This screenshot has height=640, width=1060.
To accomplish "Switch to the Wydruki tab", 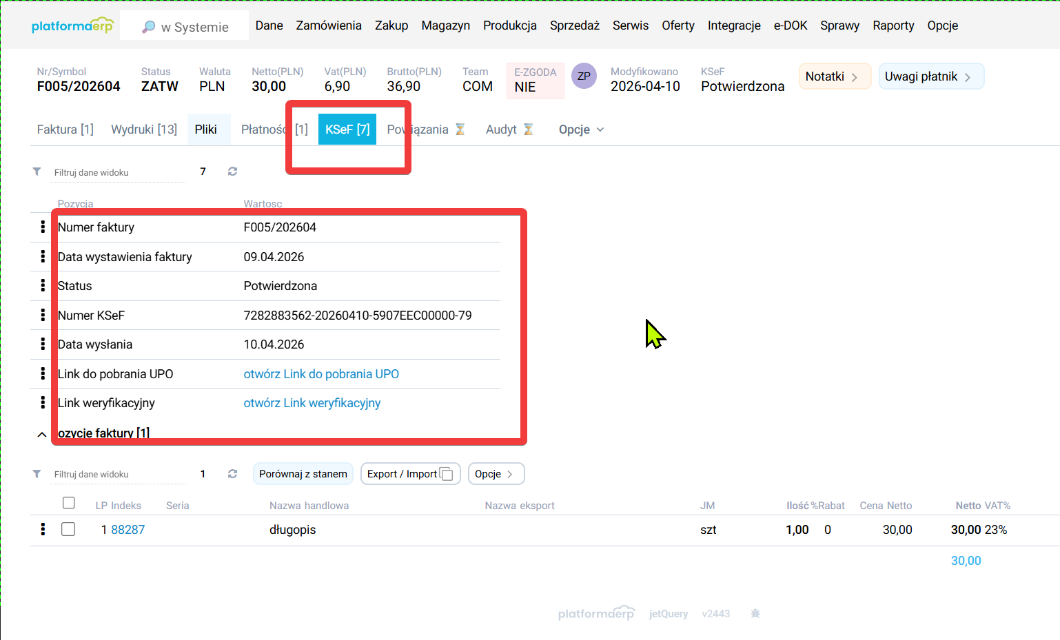I will 144,129.
